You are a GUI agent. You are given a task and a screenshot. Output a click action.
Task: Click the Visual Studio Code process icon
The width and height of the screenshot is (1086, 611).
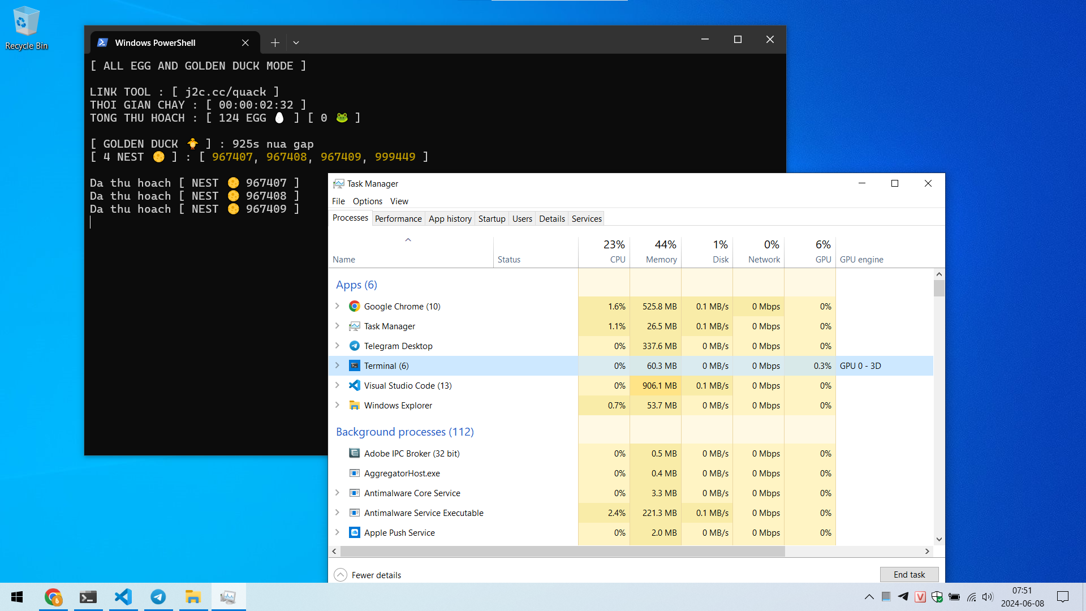point(355,385)
